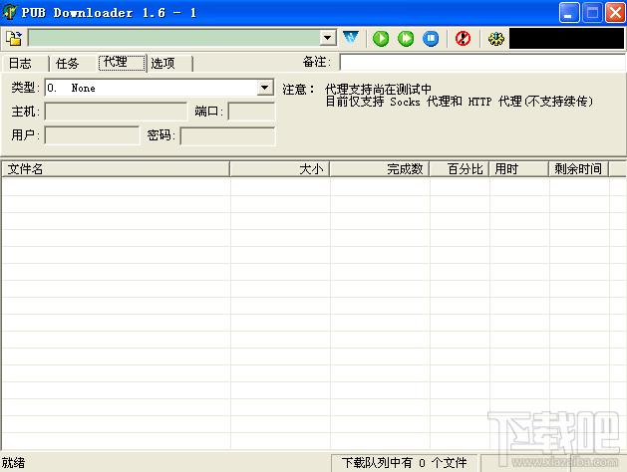Click the 用户 username input field
Image resolution: width=627 pixels, height=472 pixels.
click(x=92, y=135)
